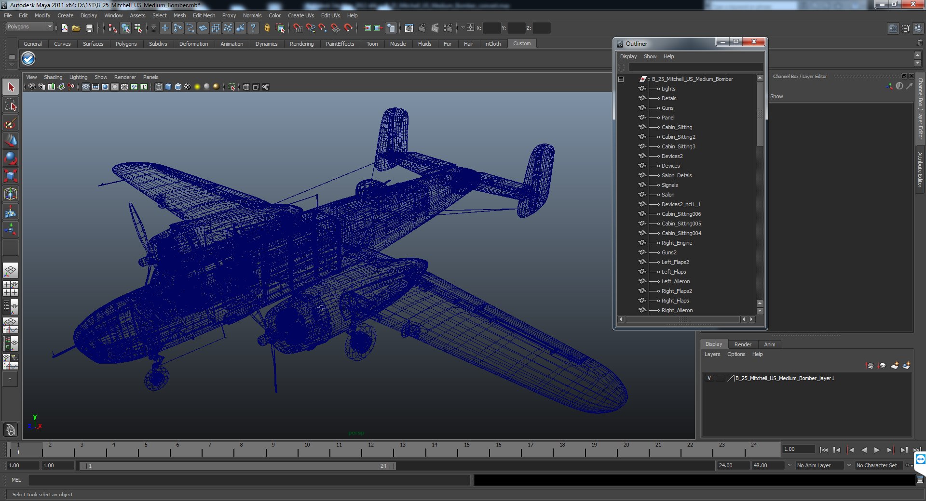Select Right_Engine in the Outliner

point(677,243)
